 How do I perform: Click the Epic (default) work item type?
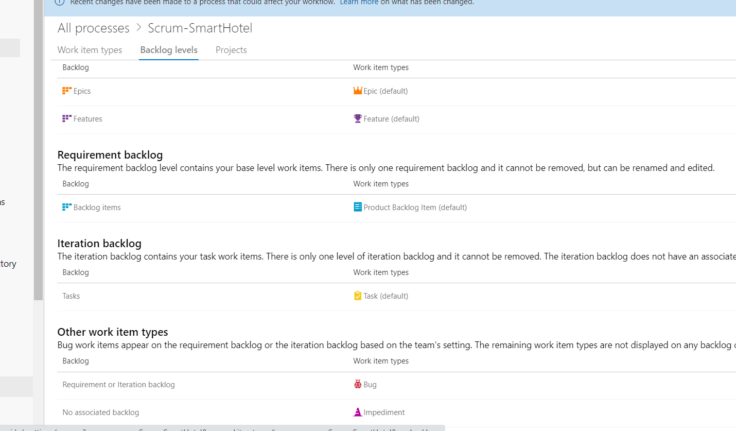[385, 91]
